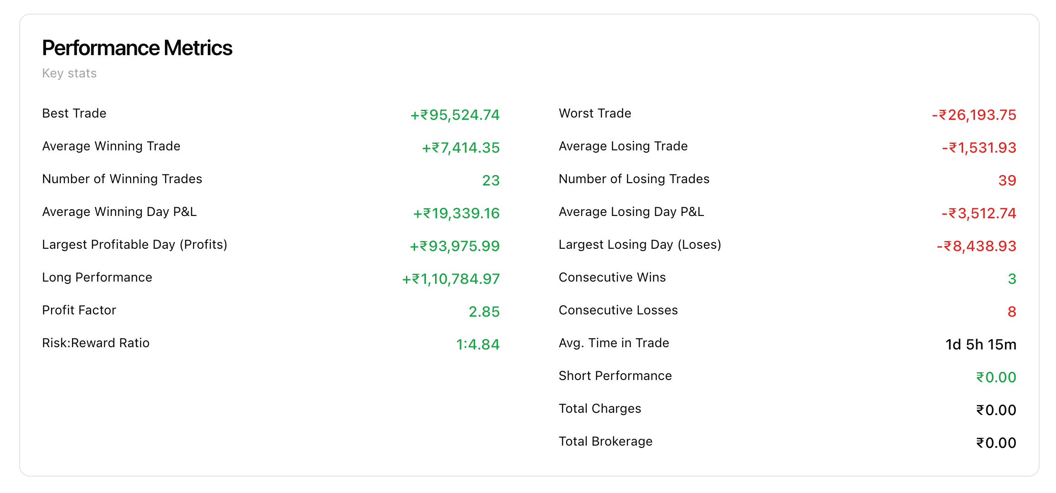Viewport: 1056px width, 493px height.
Task: Click the Performance Metrics heading
Action: coord(137,48)
